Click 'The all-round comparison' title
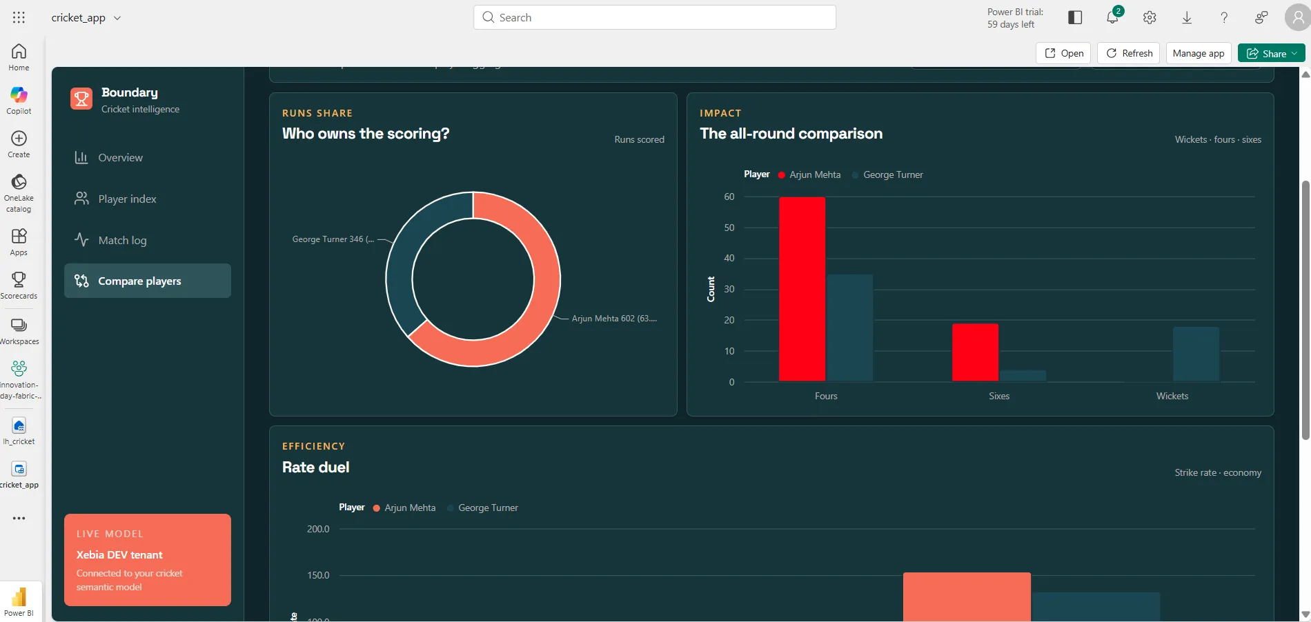 791,134
